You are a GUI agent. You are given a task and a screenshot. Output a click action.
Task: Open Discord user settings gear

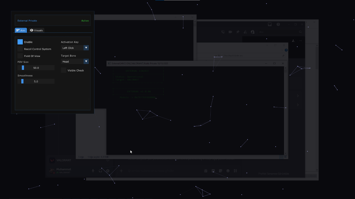(108, 171)
